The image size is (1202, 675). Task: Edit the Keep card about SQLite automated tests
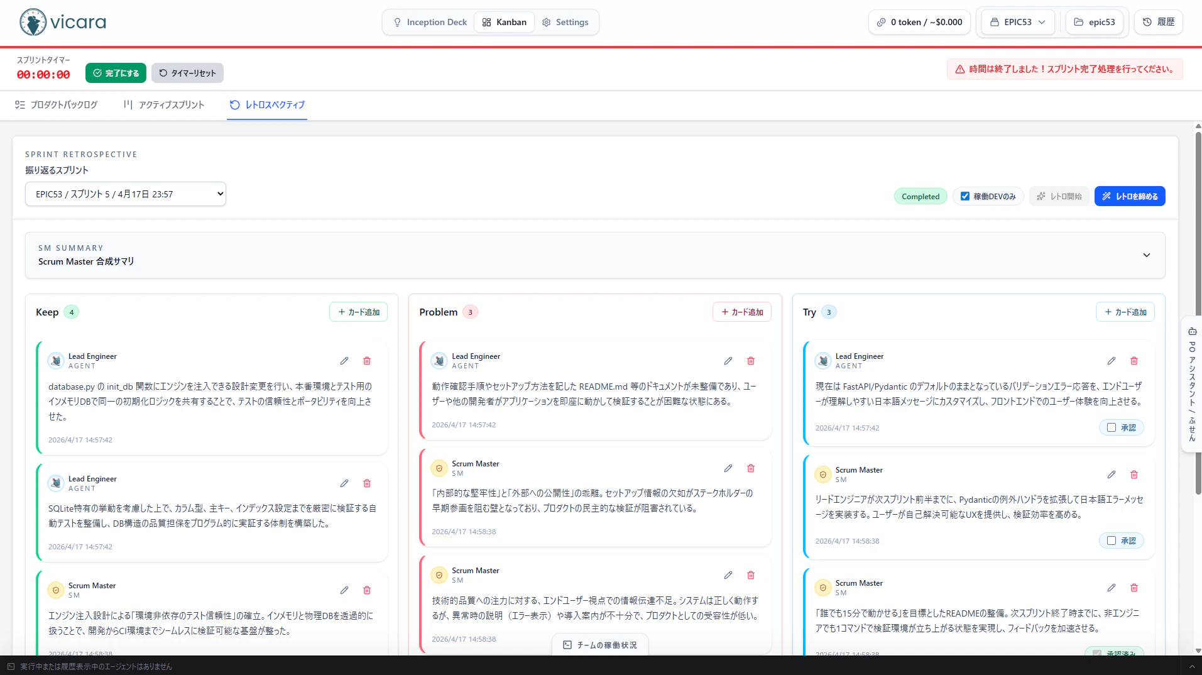[344, 483]
